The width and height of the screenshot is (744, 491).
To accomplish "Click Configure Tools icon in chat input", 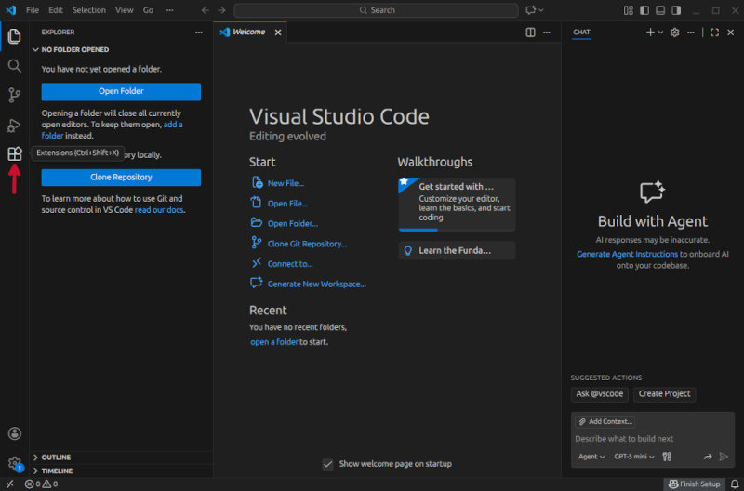I will point(666,457).
